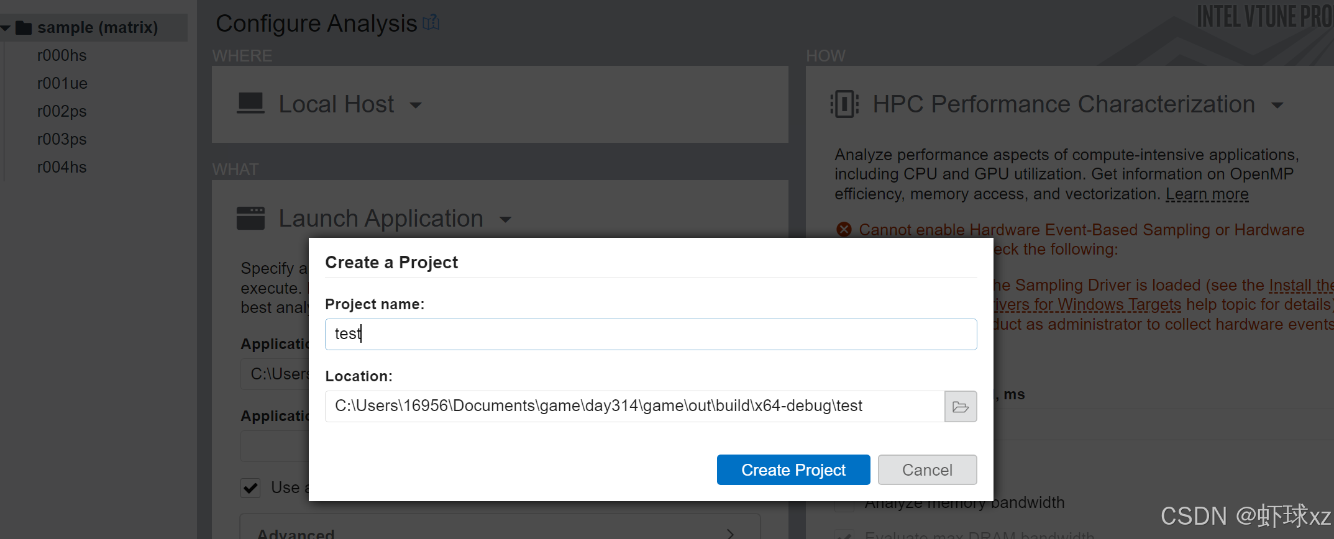Expand the Launch Application dropdown arrow
Screen dimensions: 1334x539
click(x=505, y=220)
